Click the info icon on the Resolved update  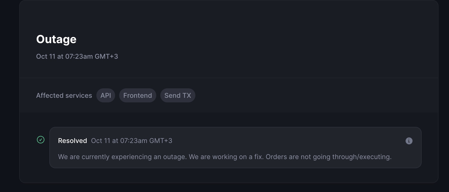409,141
